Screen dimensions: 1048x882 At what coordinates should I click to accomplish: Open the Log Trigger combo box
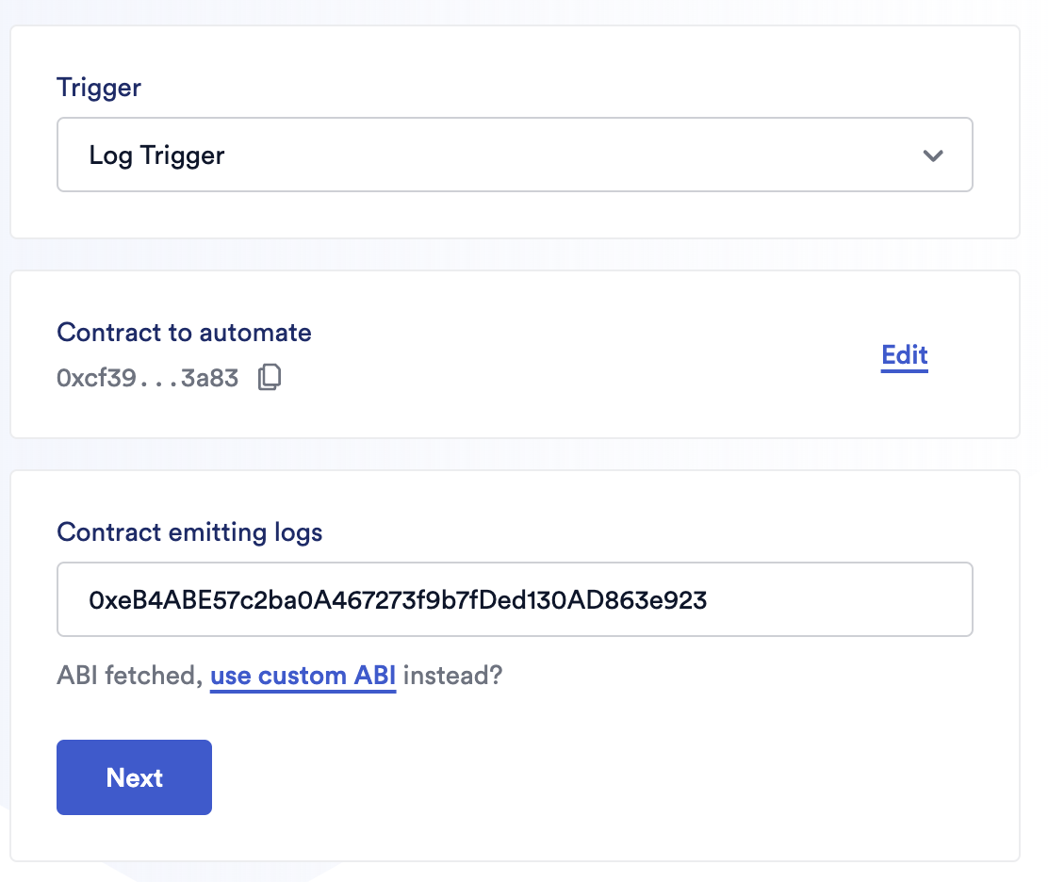pos(514,155)
